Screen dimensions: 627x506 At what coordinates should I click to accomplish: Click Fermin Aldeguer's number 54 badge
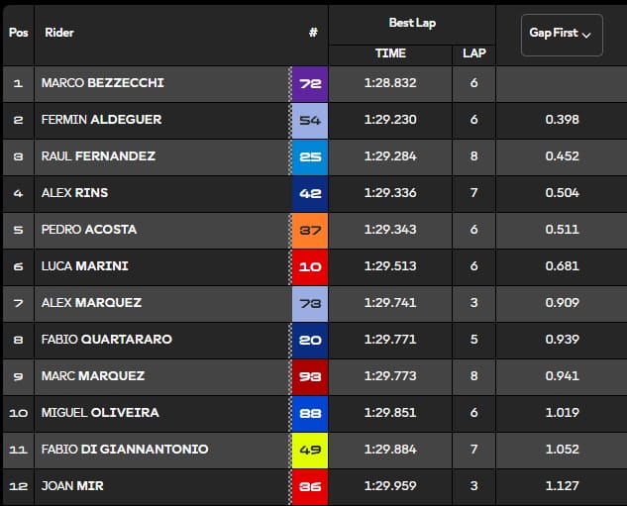(x=310, y=120)
